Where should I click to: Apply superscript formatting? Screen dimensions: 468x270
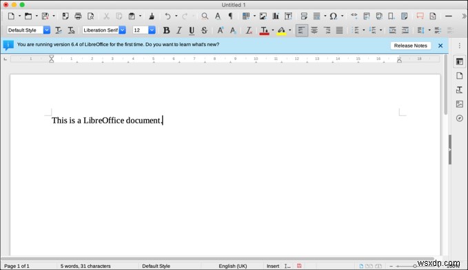point(221,30)
